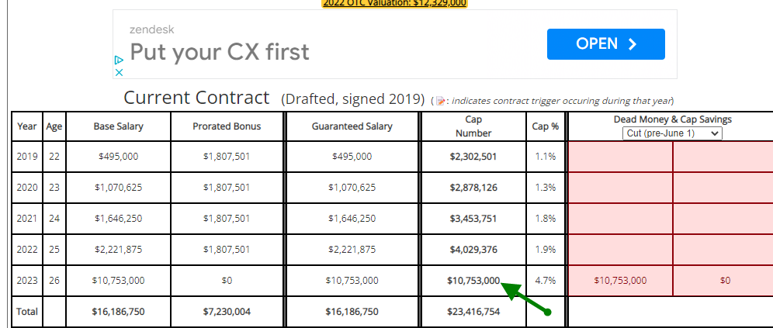Click the ad info triangle icon

coord(118,60)
